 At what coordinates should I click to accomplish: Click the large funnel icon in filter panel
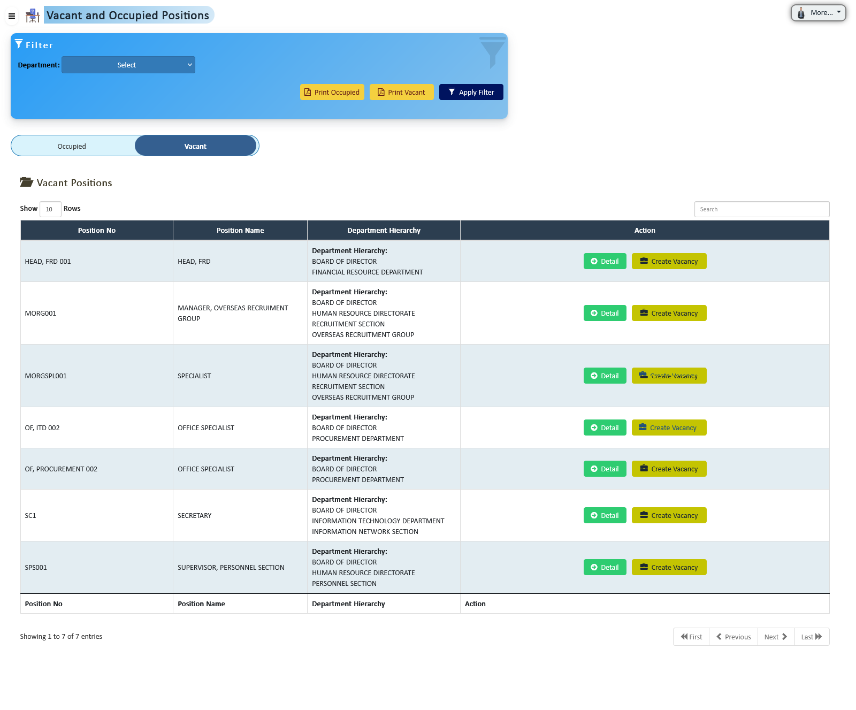coord(492,52)
